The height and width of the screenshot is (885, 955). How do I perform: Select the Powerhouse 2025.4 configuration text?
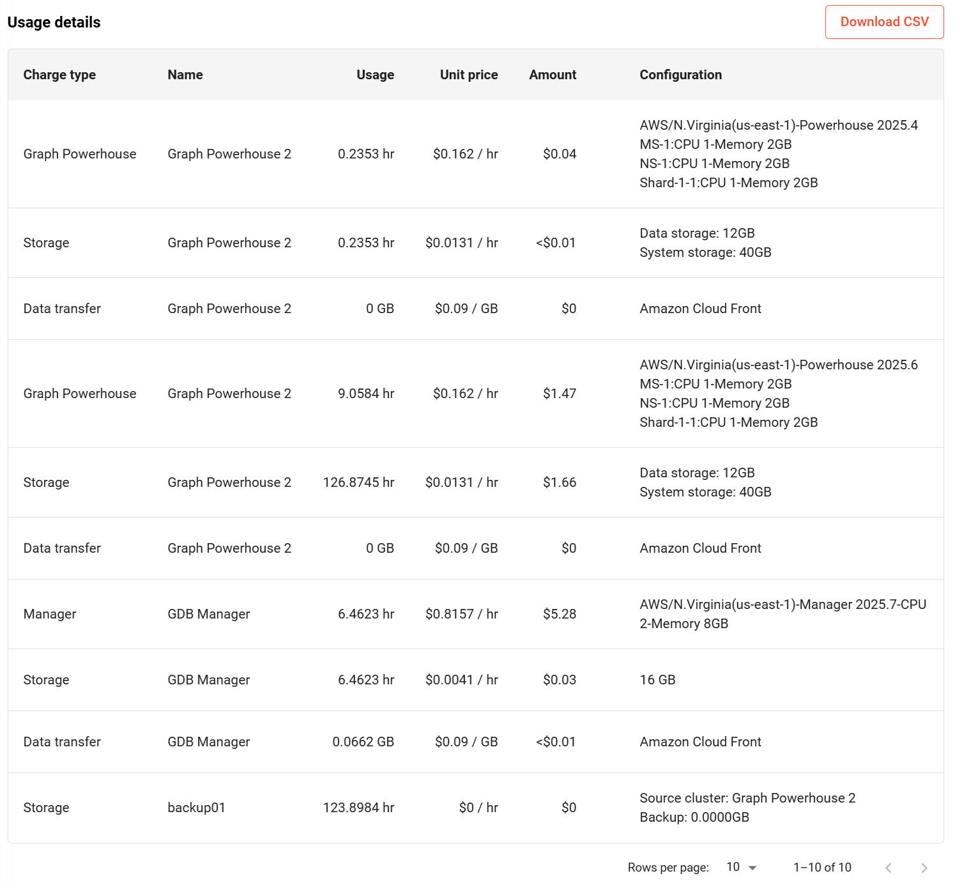(779, 125)
